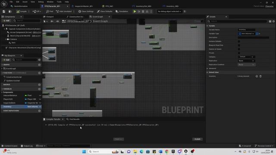Open the container type array dropdown
This screenshot has height=155, width=276.
click(258, 34)
